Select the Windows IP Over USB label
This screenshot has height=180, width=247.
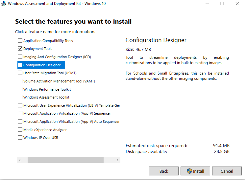click(41, 138)
